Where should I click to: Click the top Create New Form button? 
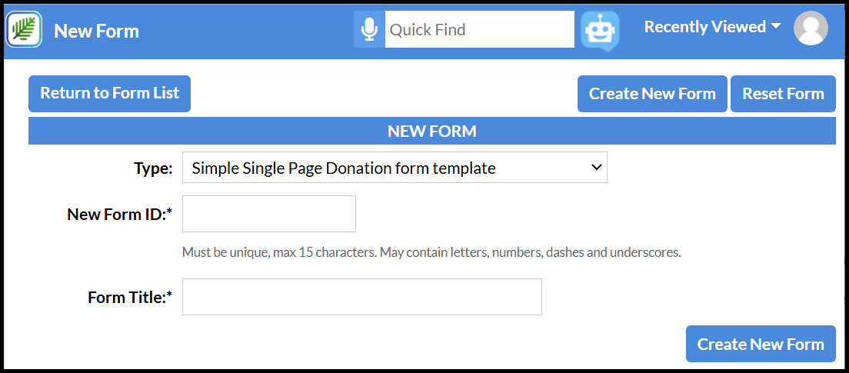pos(652,94)
